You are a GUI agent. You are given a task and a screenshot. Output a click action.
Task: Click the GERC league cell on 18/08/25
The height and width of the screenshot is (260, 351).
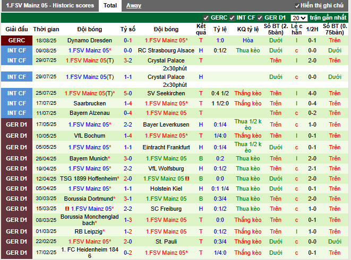coord(16,40)
